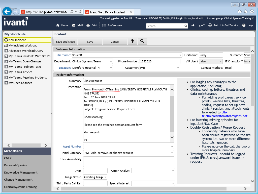
Task: Select the CMDB panel group
Action: point(27,158)
